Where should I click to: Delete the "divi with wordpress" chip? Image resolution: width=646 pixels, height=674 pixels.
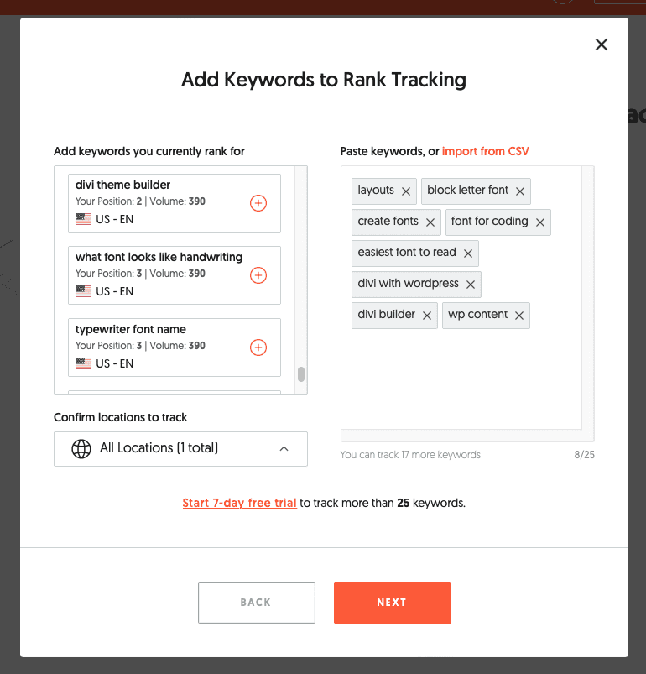(470, 284)
